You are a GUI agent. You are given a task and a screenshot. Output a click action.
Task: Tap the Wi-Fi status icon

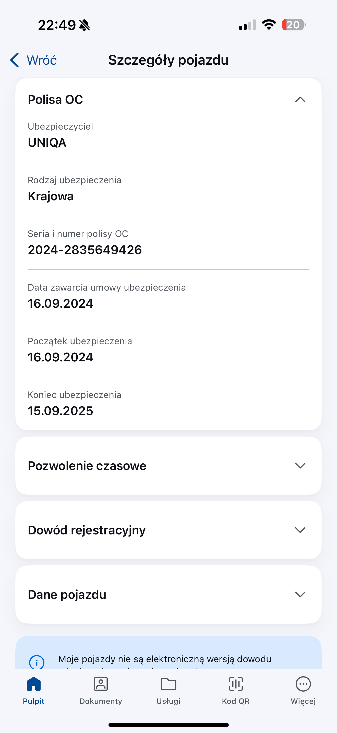[269, 25]
